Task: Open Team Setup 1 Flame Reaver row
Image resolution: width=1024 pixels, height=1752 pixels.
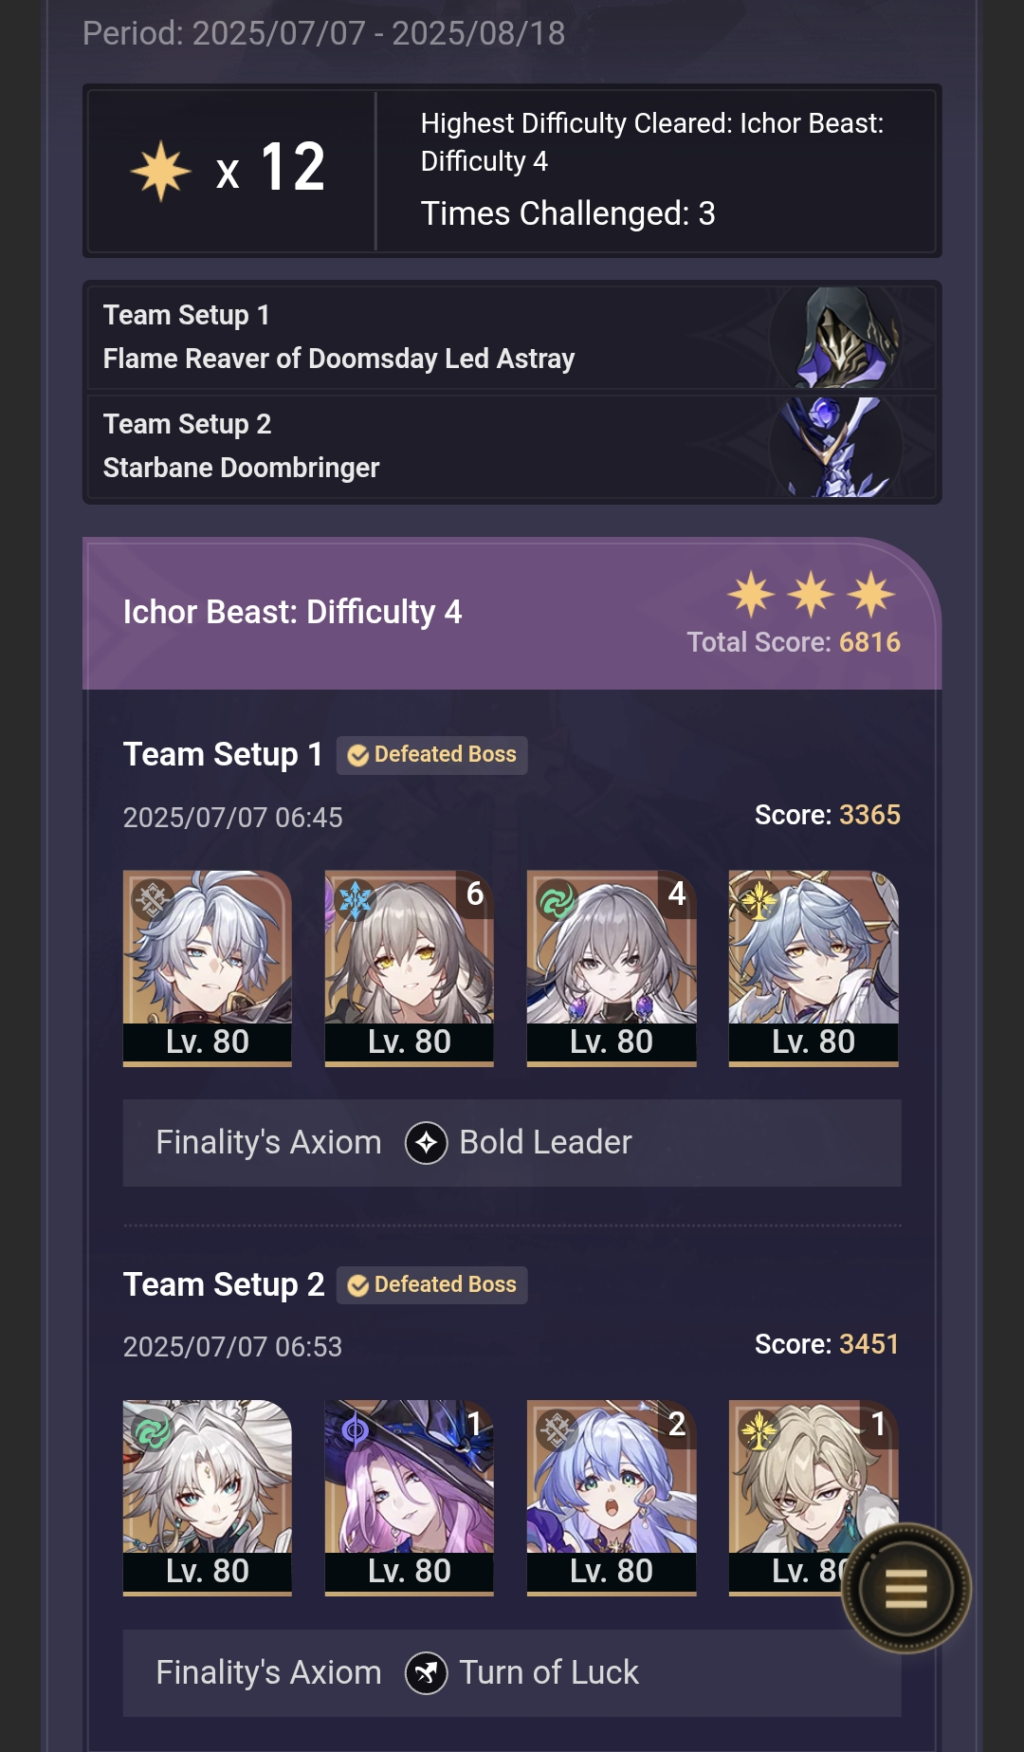Action: pyautogui.click(x=512, y=338)
